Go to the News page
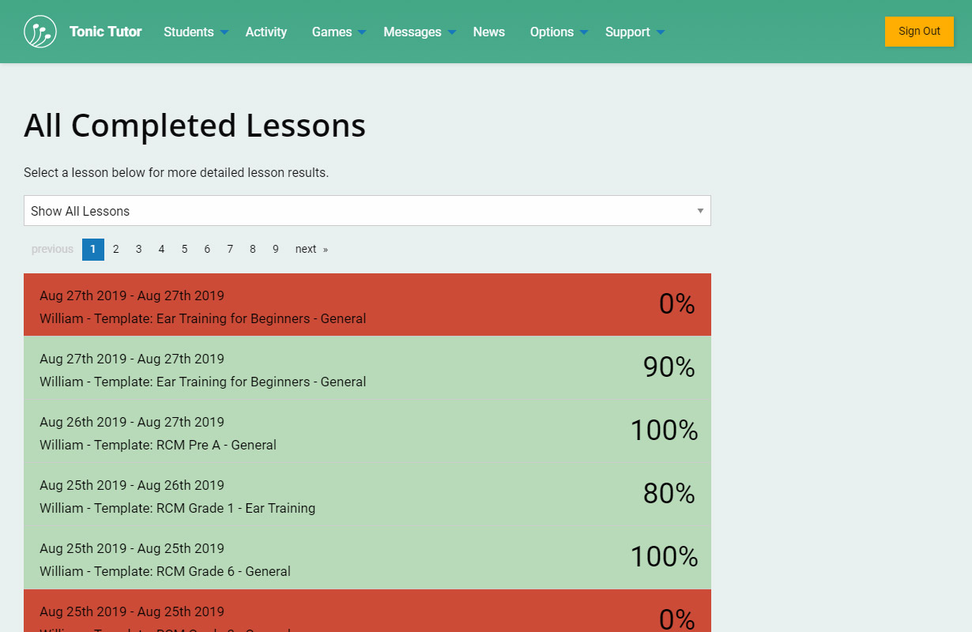Viewport: 972px width, 632px height. click(x=488, y=32)
